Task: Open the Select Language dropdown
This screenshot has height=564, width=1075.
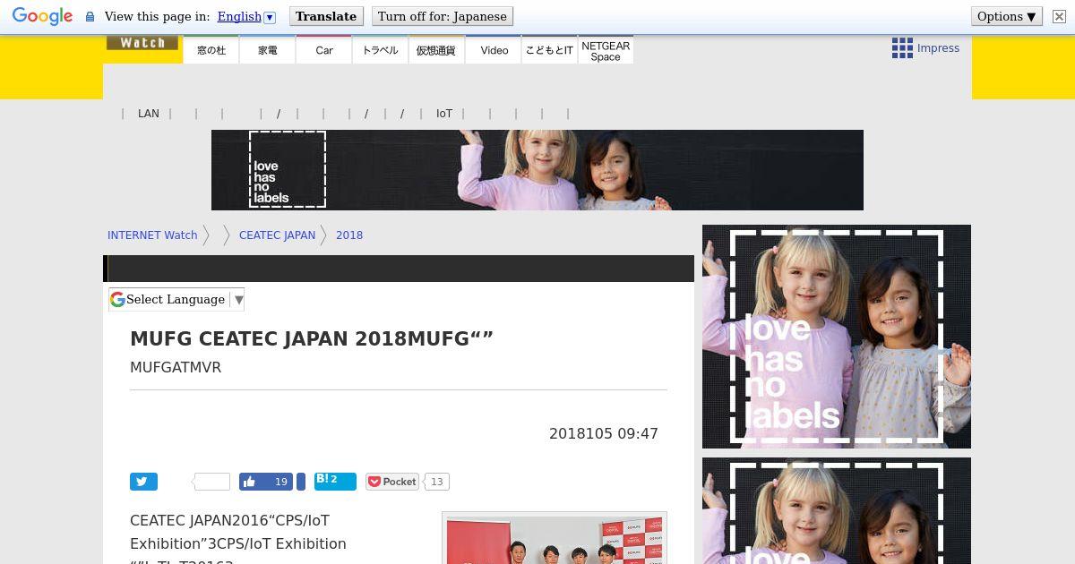Action: pyautogui.click(x=176, y=300)
